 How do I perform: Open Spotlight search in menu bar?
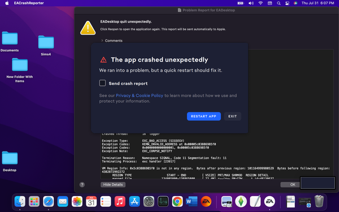279,3
